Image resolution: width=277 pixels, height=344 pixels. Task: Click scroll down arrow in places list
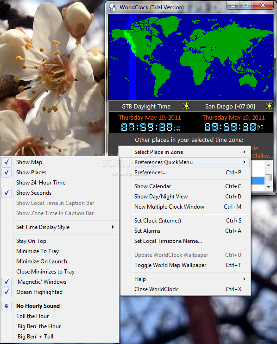(x=269, y=187)
